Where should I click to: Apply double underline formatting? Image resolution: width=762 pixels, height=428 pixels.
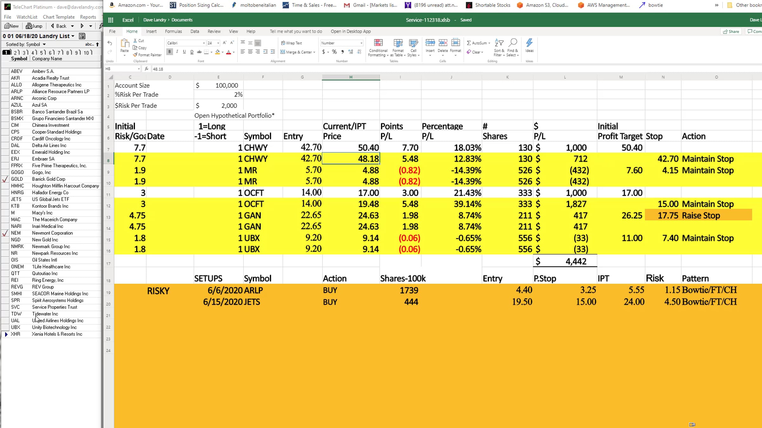[192, 52]
